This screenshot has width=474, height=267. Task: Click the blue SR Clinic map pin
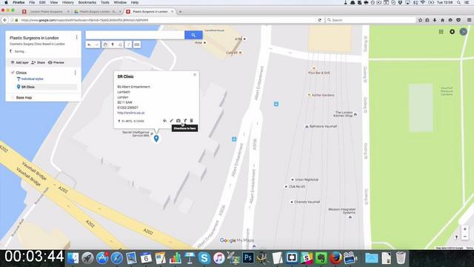156,139
